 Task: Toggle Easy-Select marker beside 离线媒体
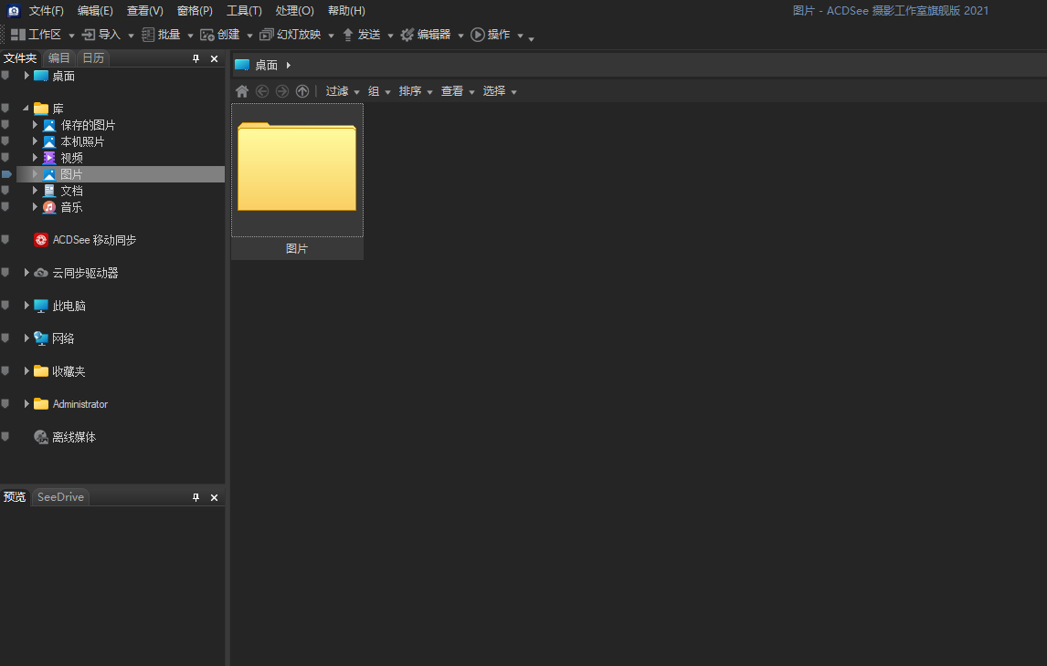(x=5, y=437)
